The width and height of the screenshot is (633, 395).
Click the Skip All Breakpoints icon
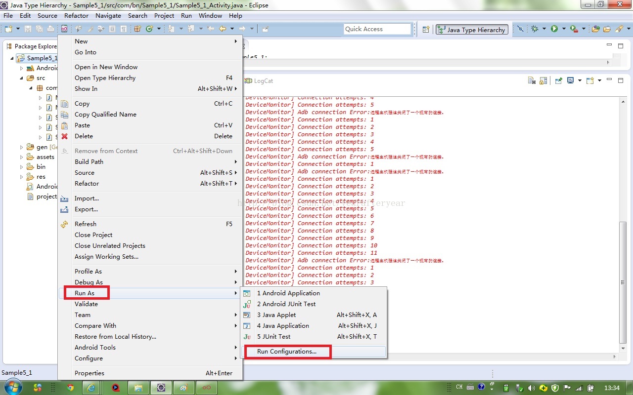point(520,29)
